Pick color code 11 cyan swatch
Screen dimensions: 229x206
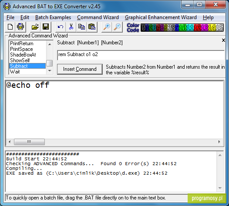pos(190,28)
